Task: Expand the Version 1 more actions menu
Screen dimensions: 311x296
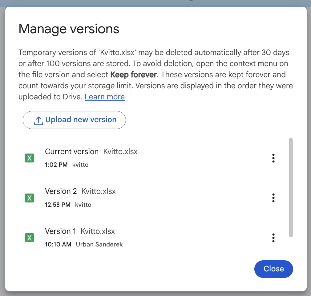Action: tap(273, 238)
